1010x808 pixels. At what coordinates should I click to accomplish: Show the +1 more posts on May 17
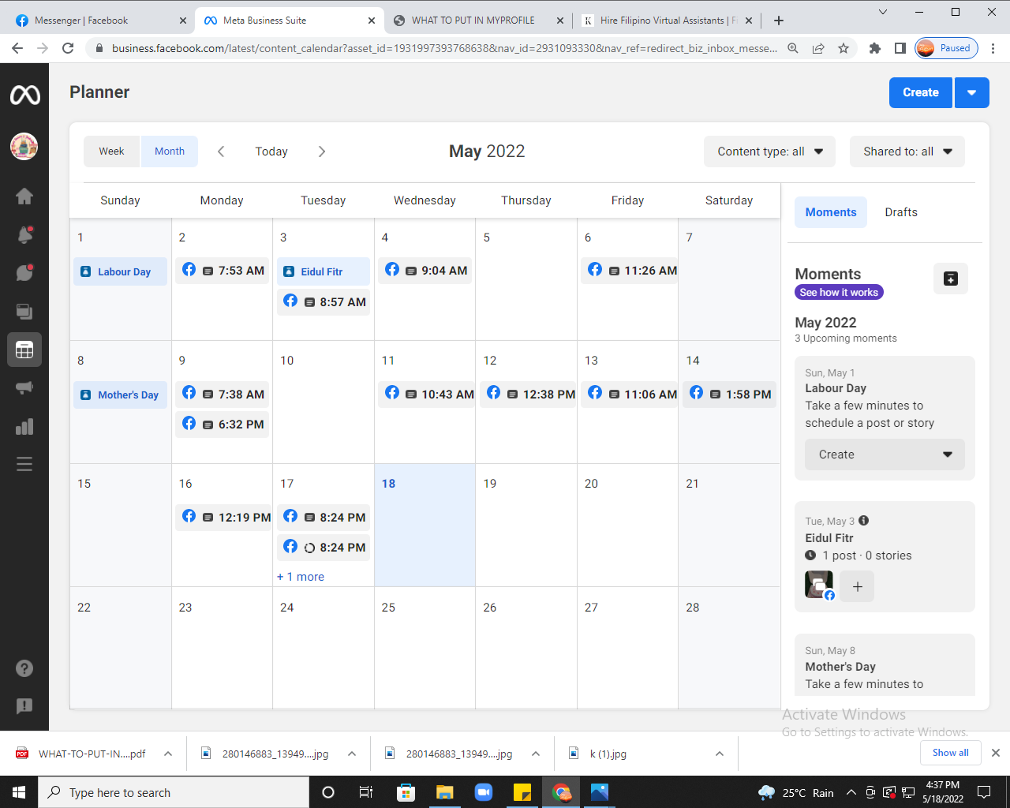[x=301, y=577]
